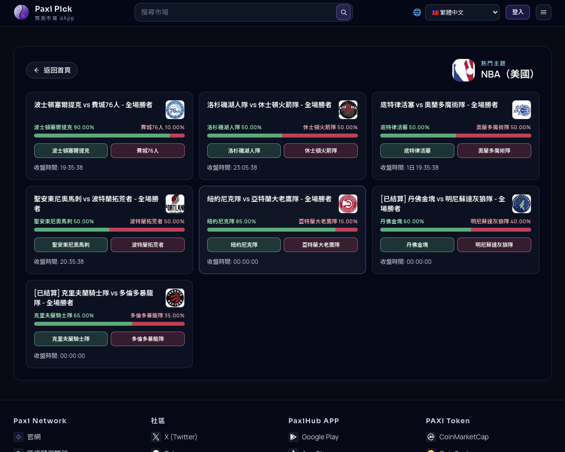Pick 聖安東尼奧馬刺 outcome button
Screen dimensions: 565x452
[x=71, y=245]
